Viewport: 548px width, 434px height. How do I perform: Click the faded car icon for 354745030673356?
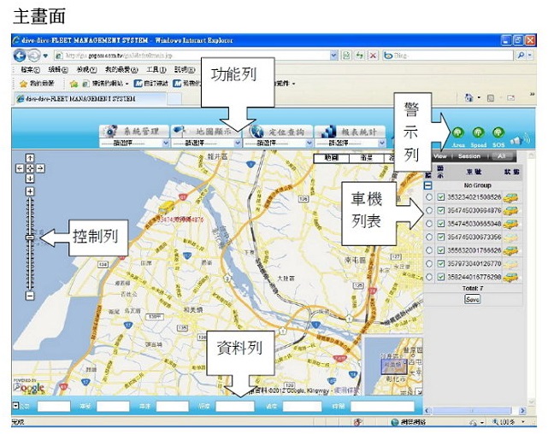click(x=510, y=237)
